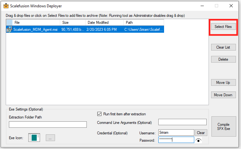
Task: Select the Scalefusion_MDM_Agent.msi row
Action: pos(85,29)
